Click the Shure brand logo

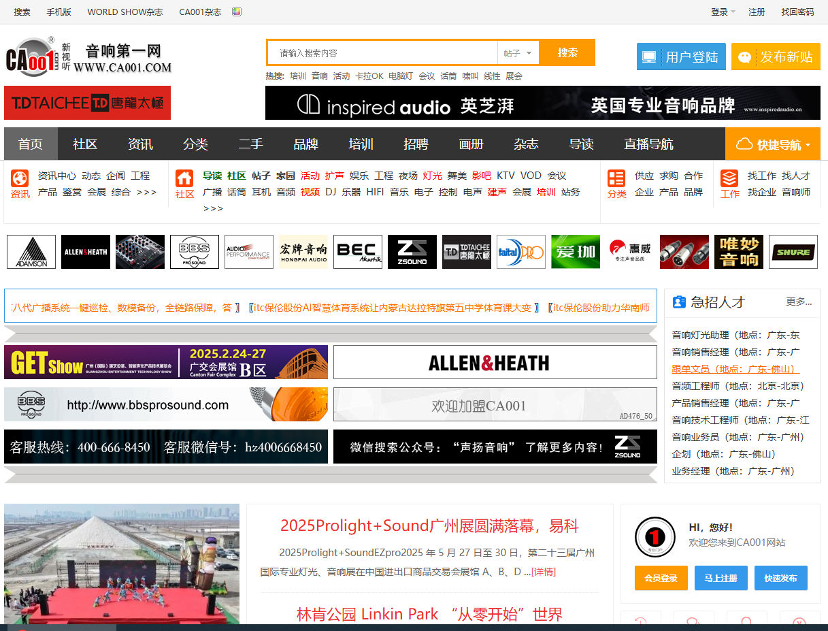pyautogui.click(x=793, y=252)
